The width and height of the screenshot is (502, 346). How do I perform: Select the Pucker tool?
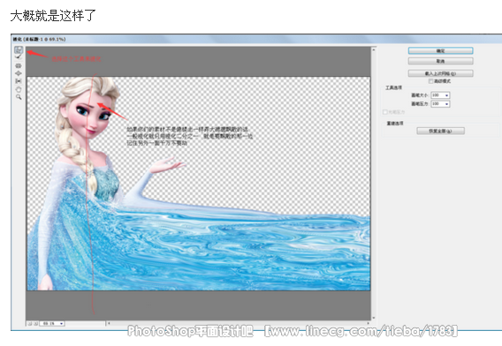(19, 65)
